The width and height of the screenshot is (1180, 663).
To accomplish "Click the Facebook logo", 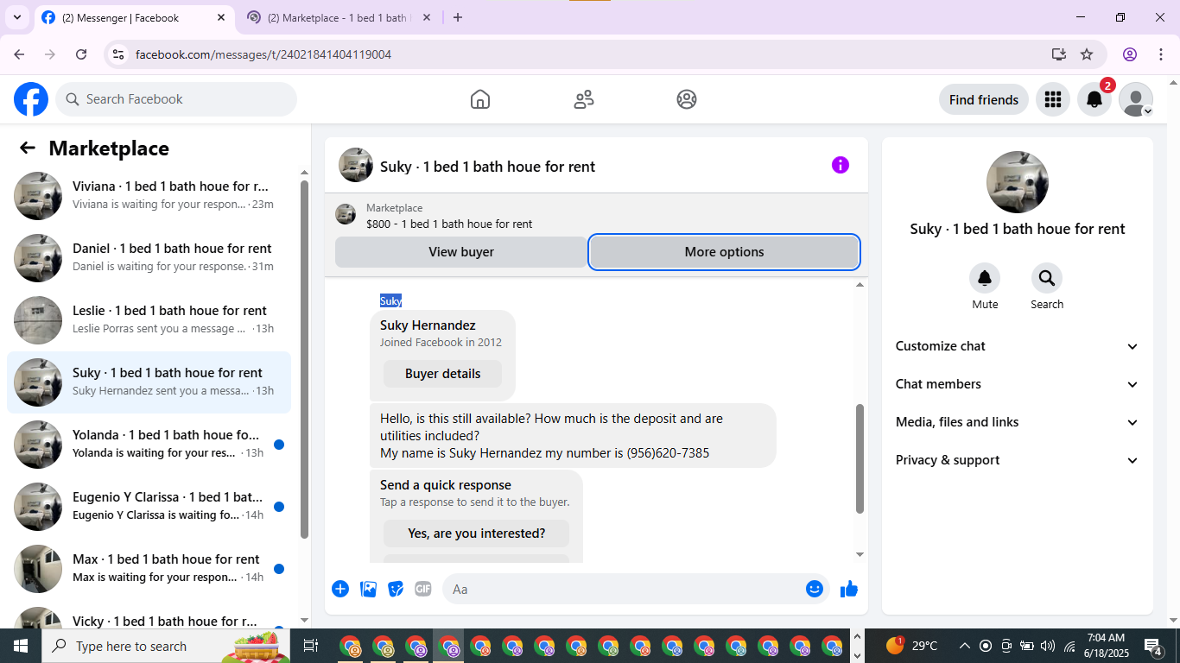I will (x=31, y=99).
